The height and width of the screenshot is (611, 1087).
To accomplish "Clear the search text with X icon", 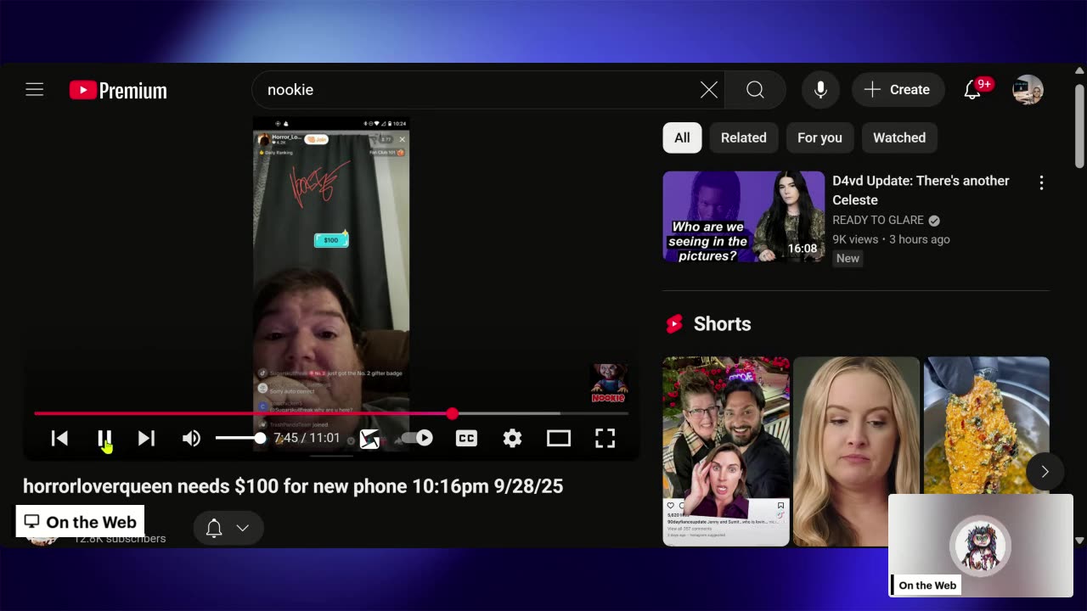I will pyautogui.click(x=709, y=90).
